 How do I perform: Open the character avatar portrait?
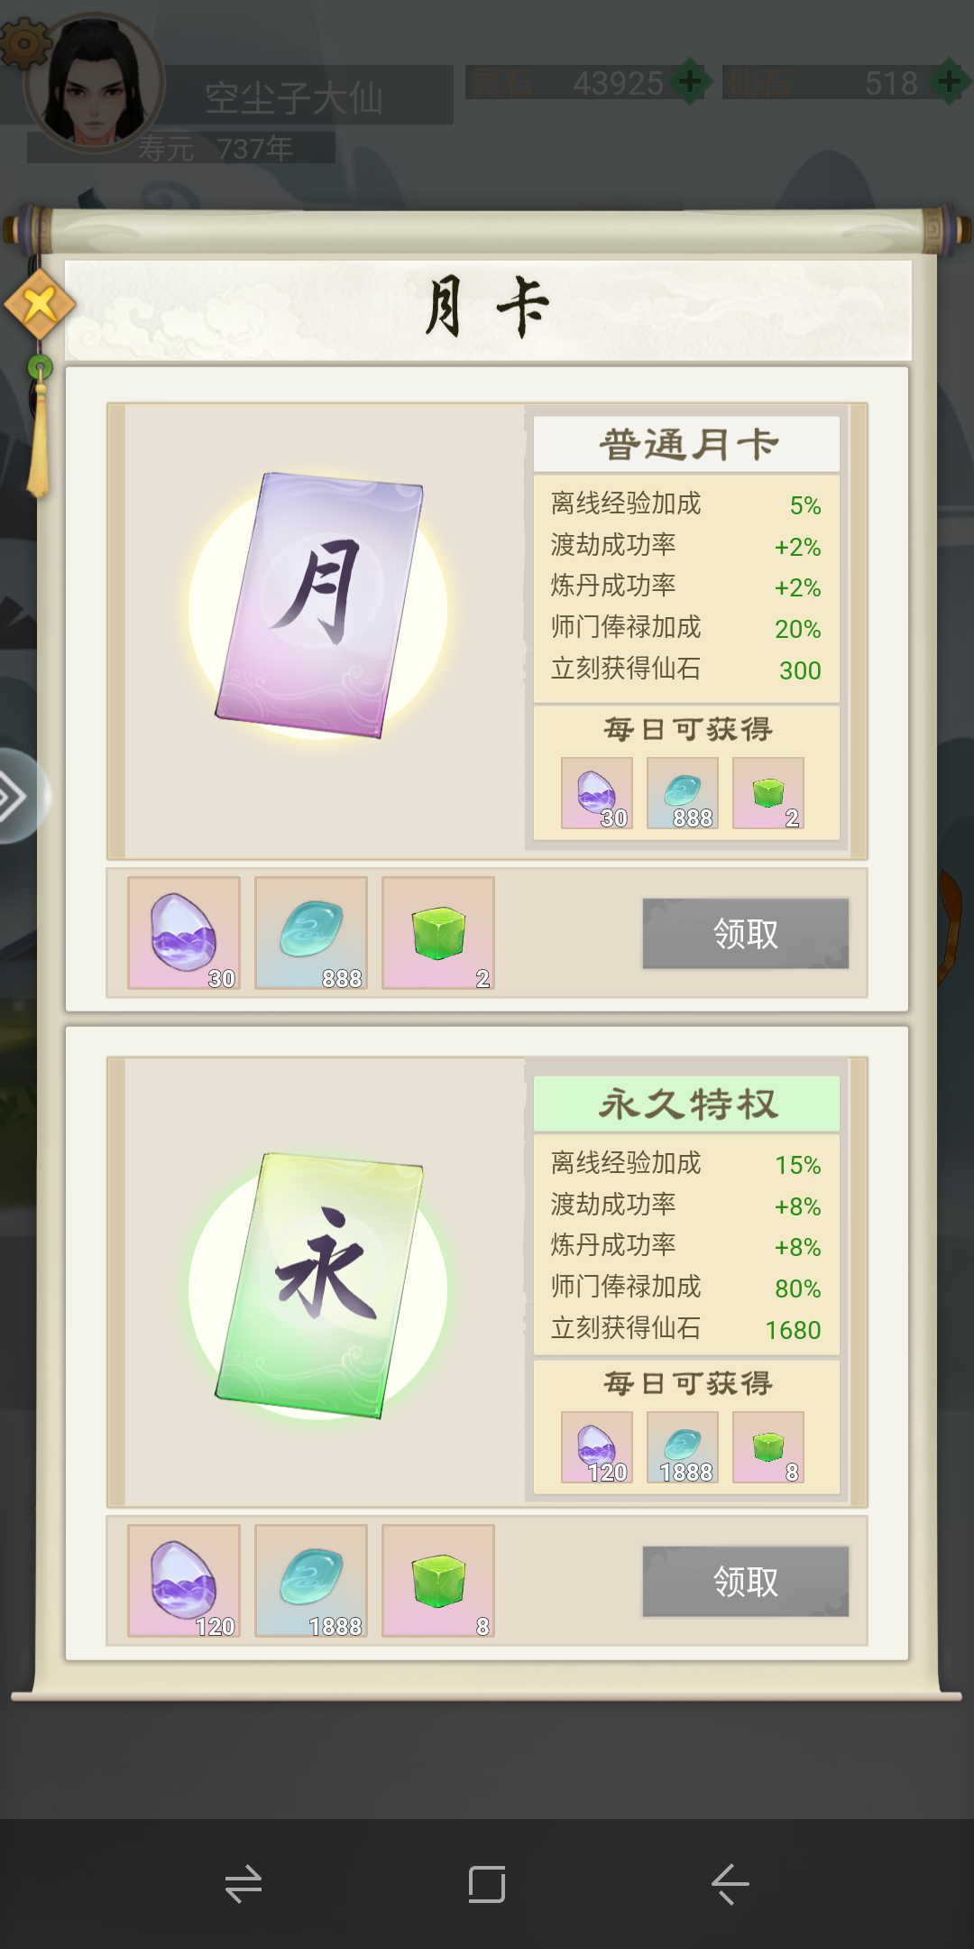(x=95, y=83)
